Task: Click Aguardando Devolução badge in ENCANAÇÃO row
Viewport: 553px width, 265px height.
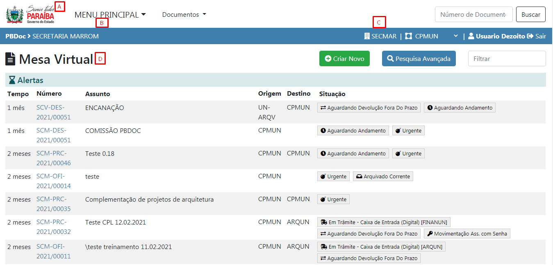Action: click(369, 108)
